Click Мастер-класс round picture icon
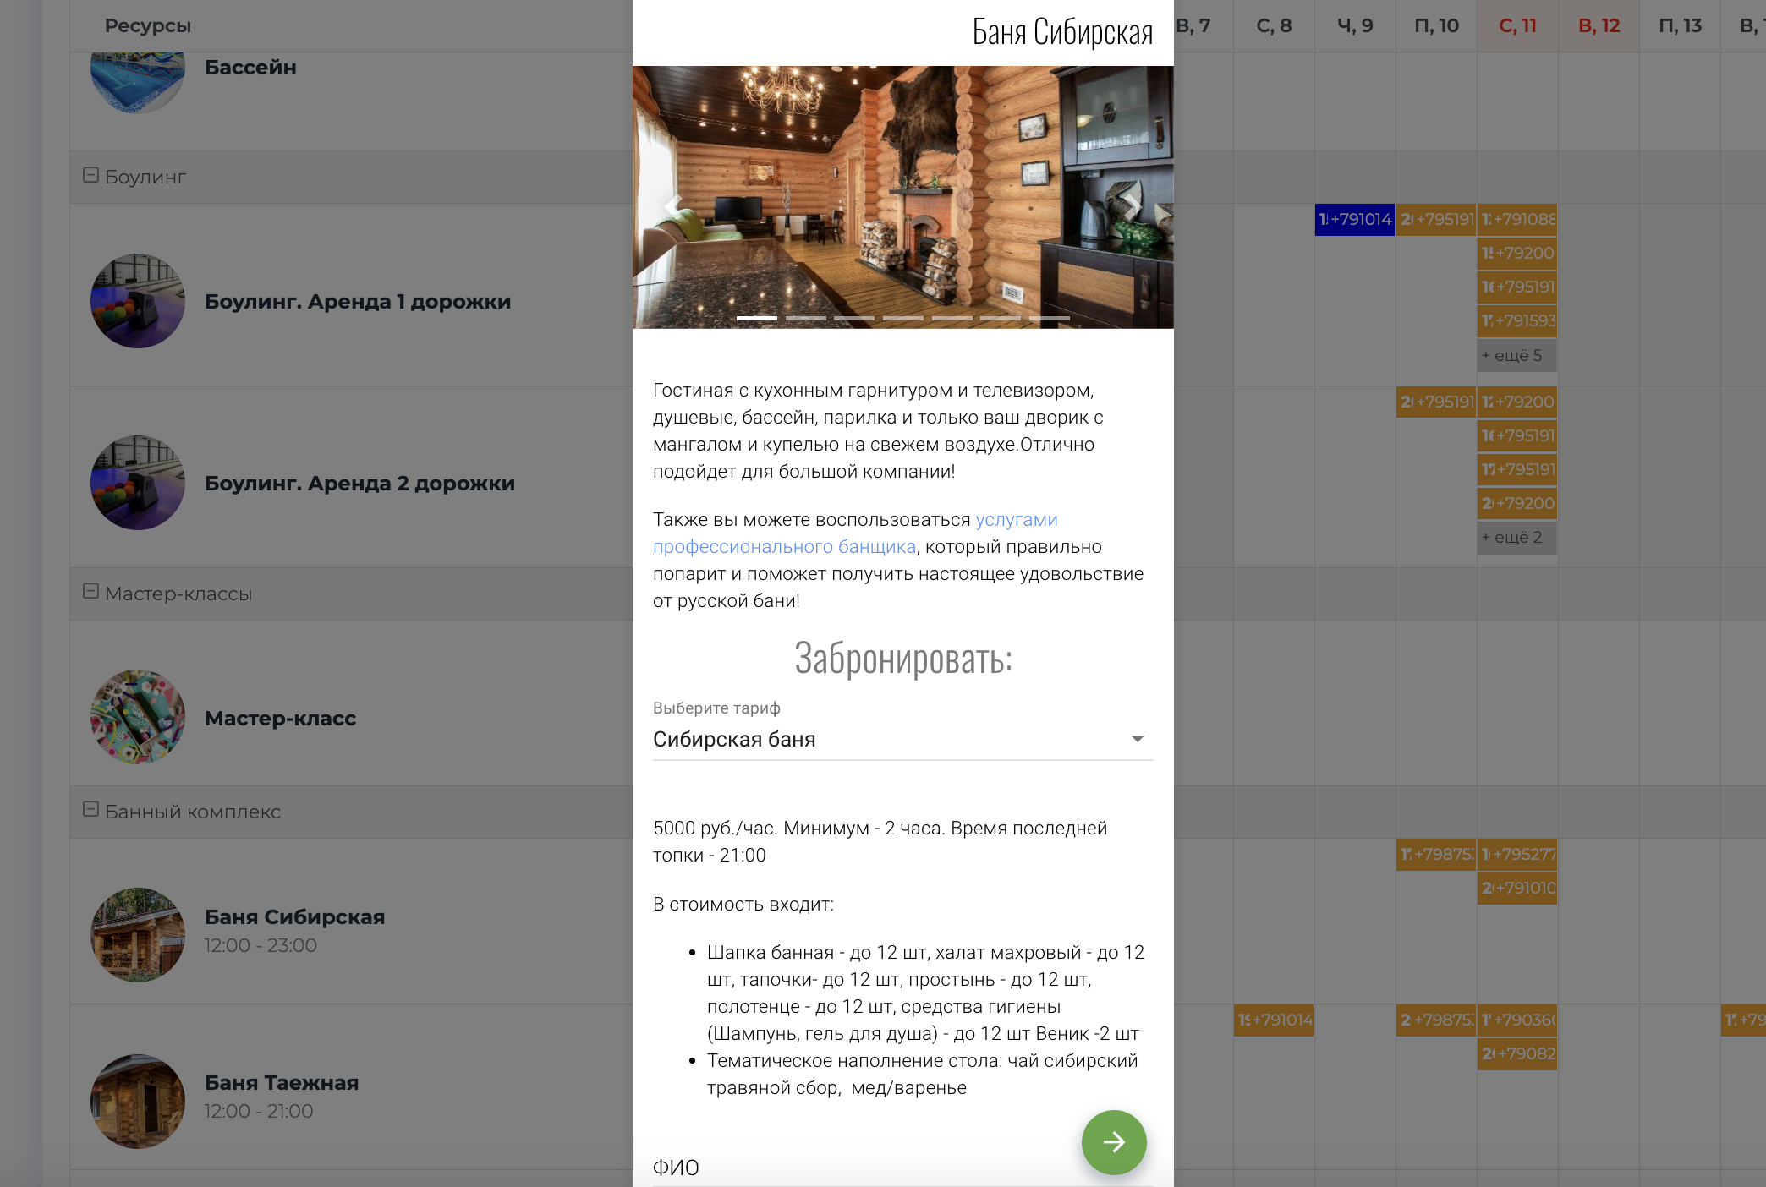Screen dimensions: 1766x1187 [137, 717]
